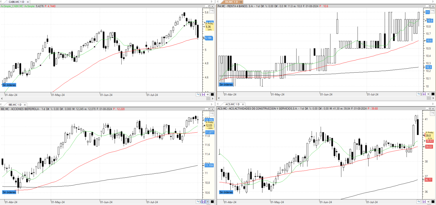
Task: Click 'Sin órdenes' label in CABK.MC chart
Action: (x=9, y=85)
